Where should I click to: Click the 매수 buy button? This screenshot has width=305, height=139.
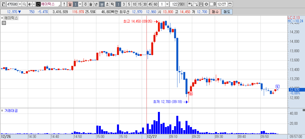point(215,12)
